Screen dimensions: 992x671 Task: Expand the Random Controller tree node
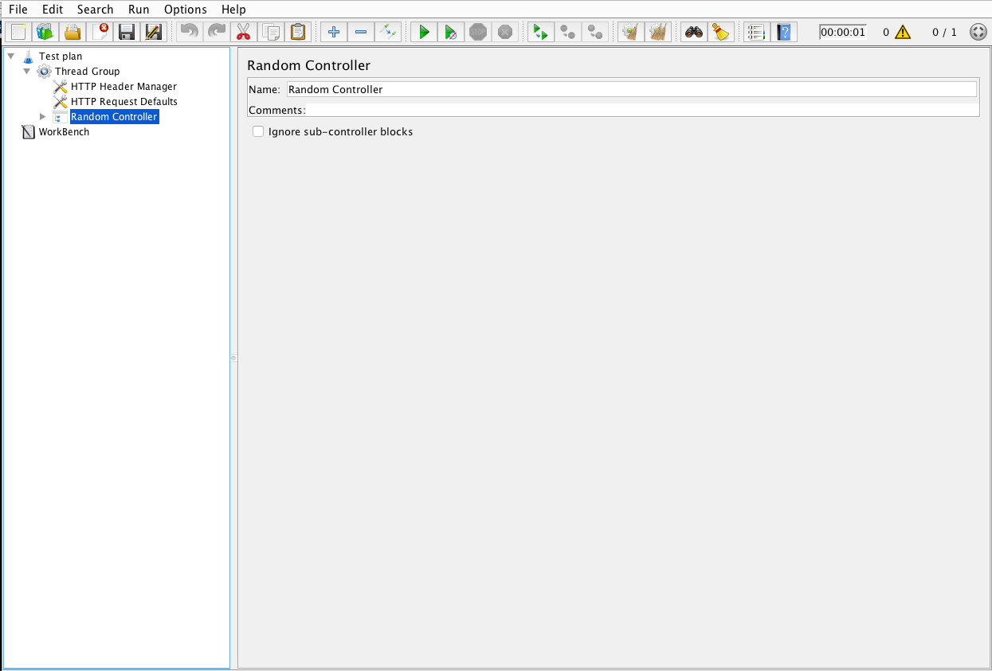coord(43,117)
